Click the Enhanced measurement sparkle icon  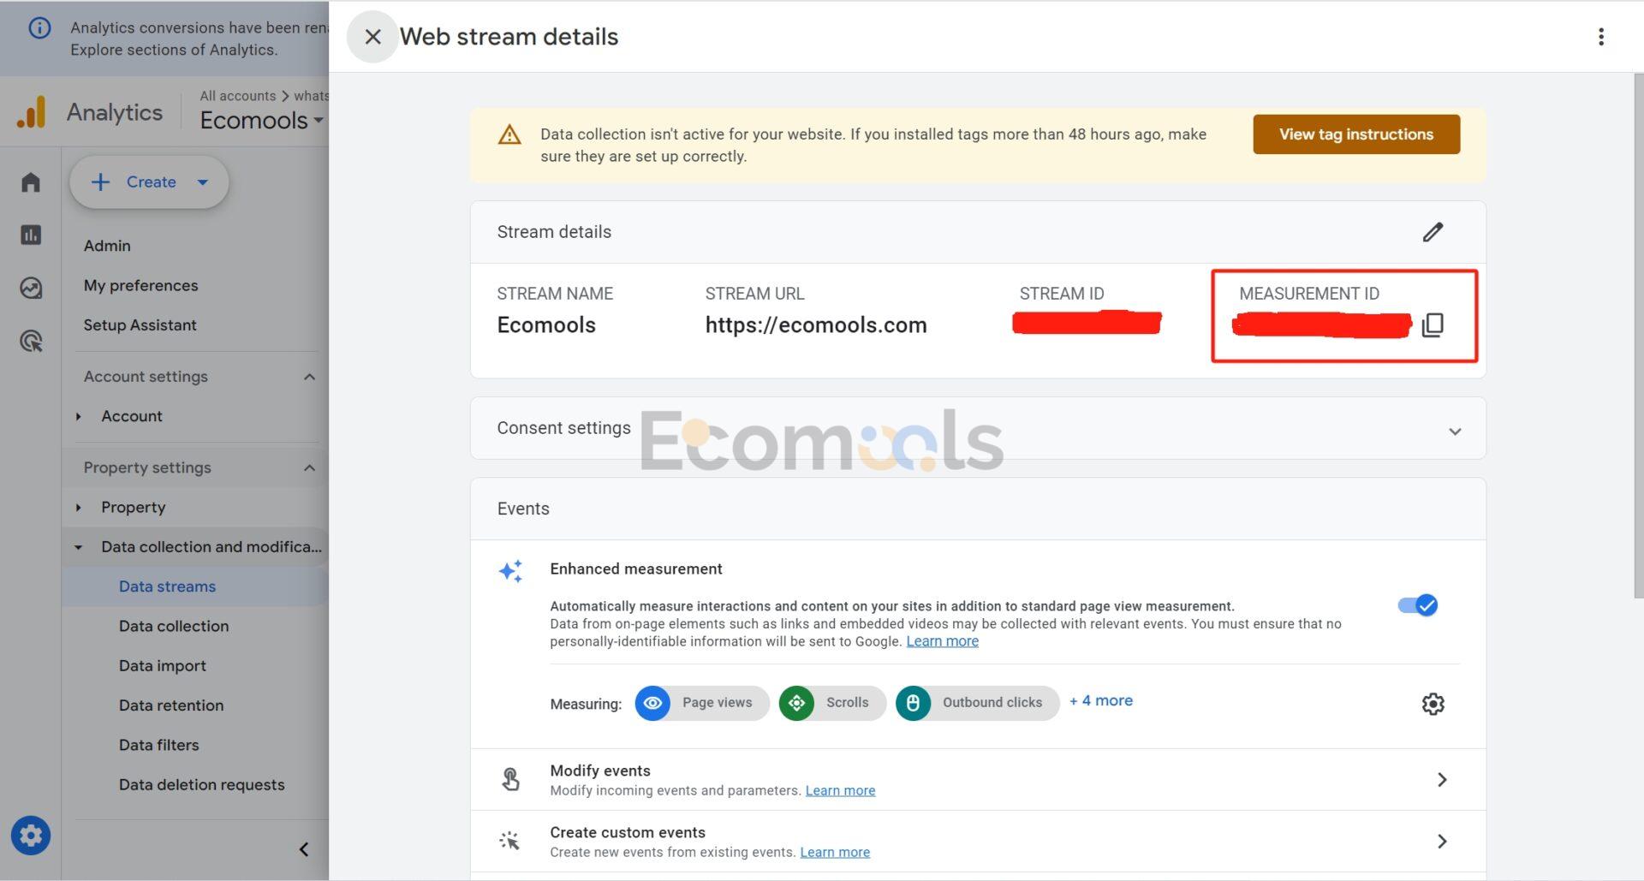tap(511, 571)
